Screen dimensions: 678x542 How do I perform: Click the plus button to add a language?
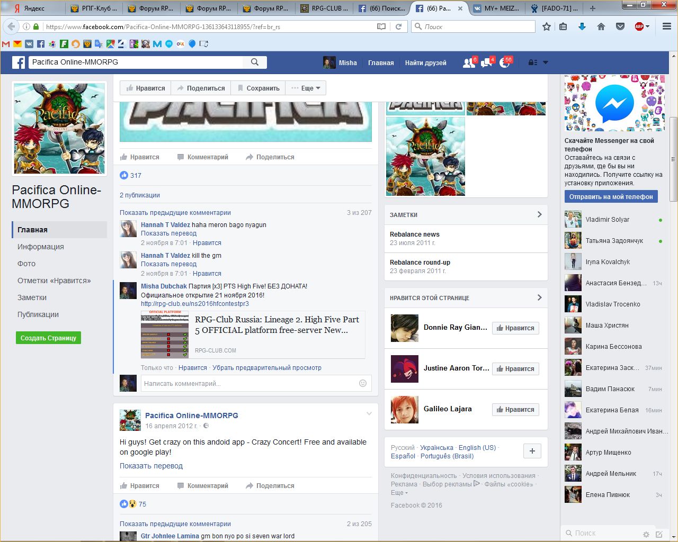pyautogui.click(x=532, y=451)
